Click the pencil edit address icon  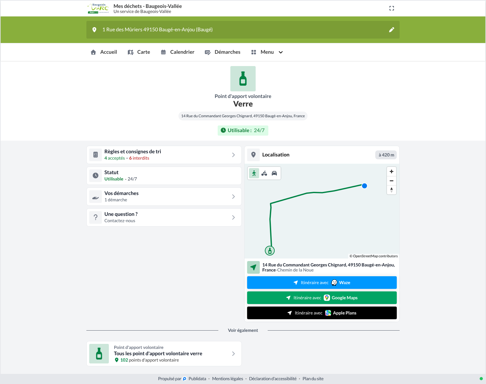[392, 30]
